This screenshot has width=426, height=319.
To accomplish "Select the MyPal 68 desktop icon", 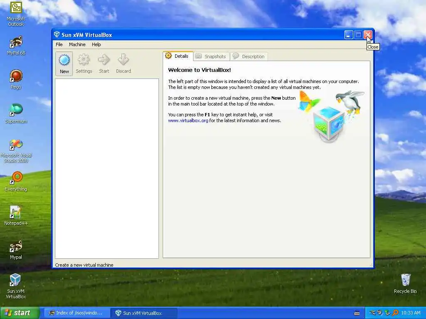I will (x=16, y=46).
